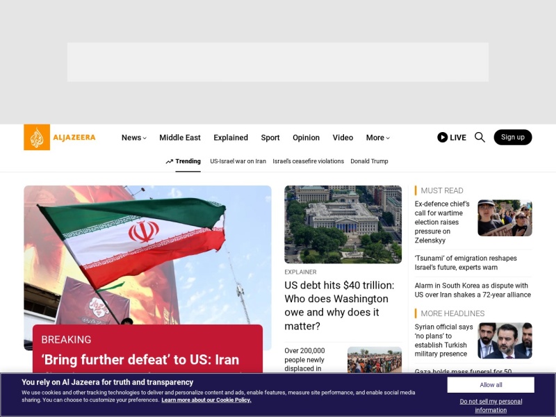Click the LIVE play icon

click(x=442, y=137)
